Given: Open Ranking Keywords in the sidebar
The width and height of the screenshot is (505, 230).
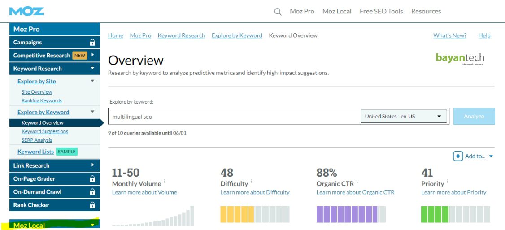Looking at the screenshot, I should coord(42,100).
